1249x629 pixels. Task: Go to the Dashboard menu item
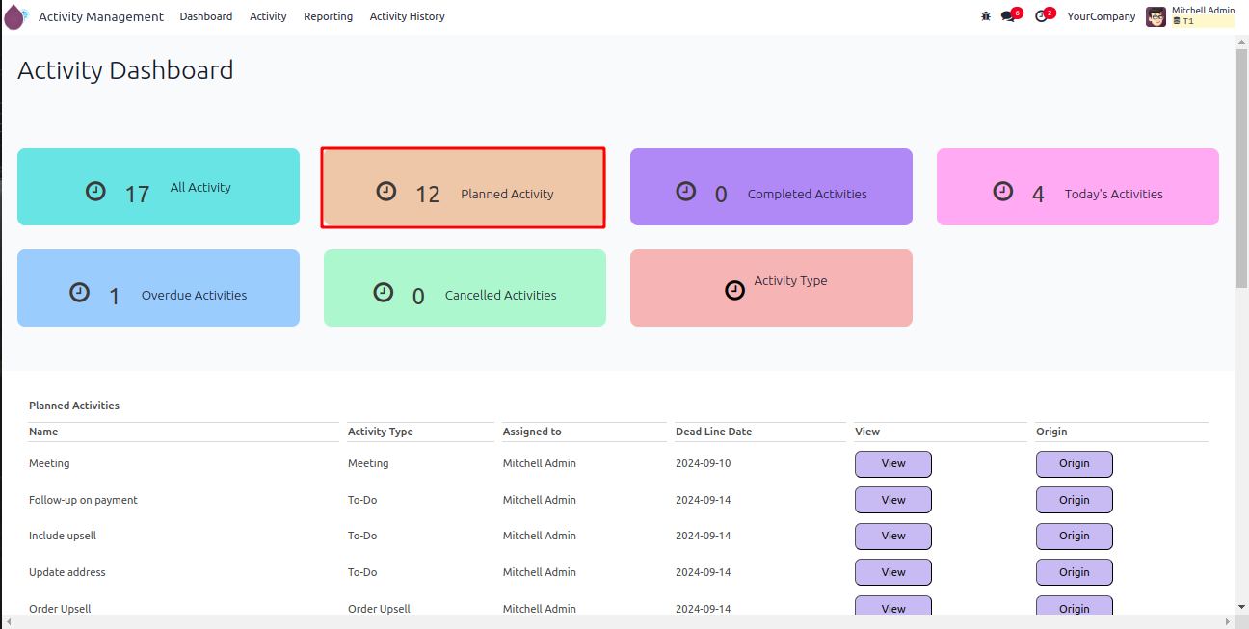(205, 16)
